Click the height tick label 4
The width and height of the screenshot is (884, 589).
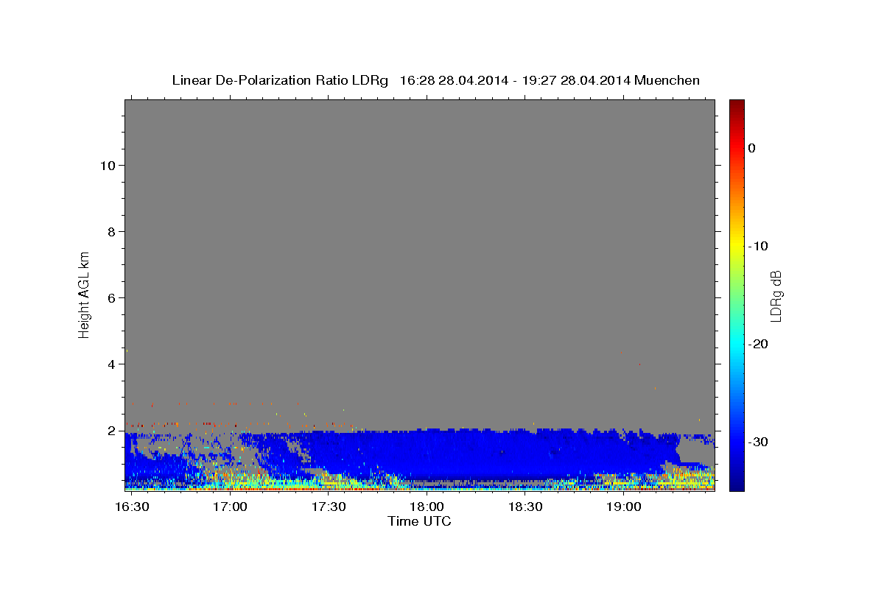coord(111,364)
